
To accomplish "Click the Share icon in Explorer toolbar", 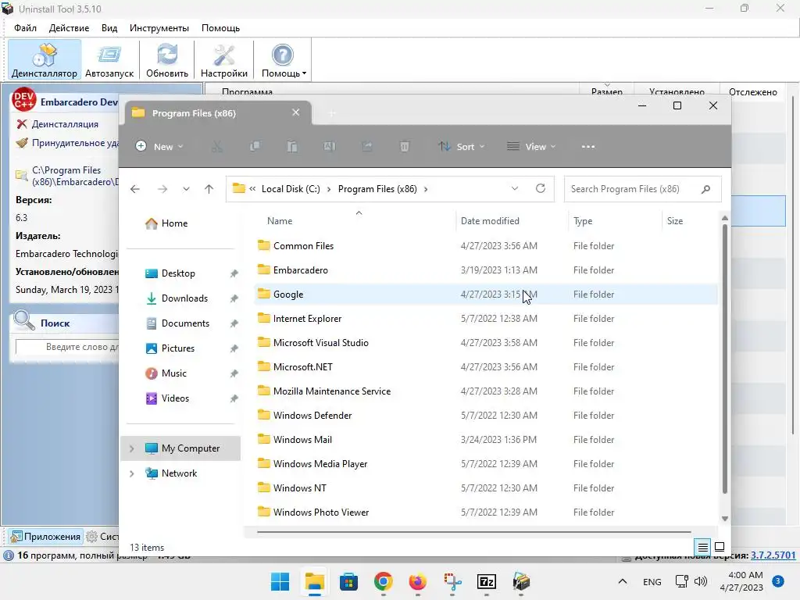I will point(367,146).
